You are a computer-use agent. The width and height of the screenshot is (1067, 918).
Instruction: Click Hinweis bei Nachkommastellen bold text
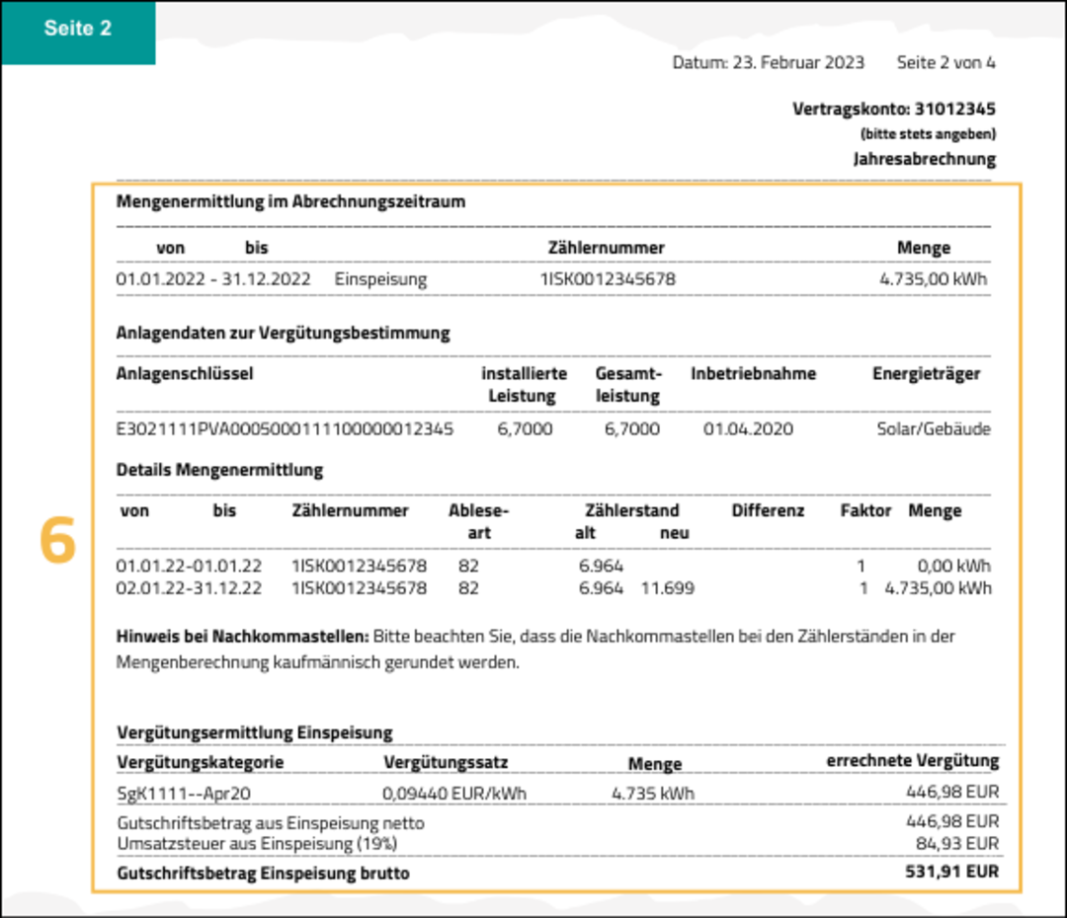coord(242,637)
